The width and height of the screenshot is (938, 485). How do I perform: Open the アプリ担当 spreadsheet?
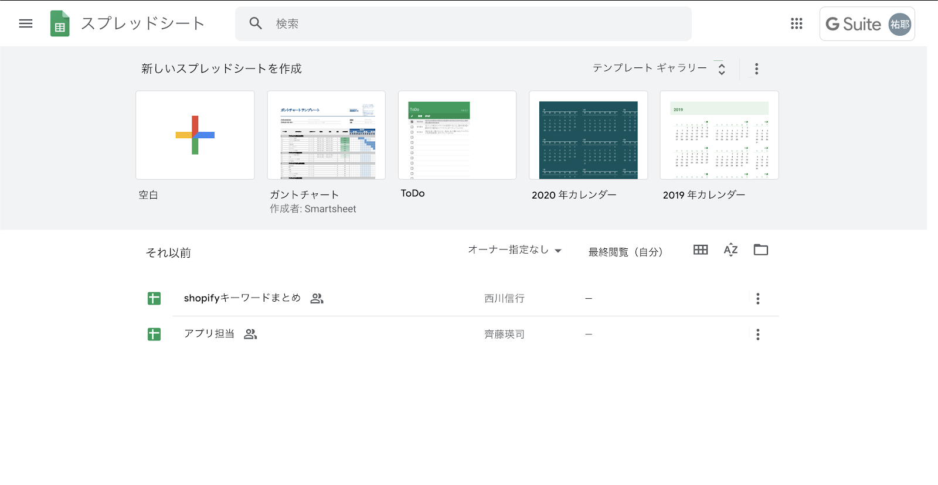(209, 333)
